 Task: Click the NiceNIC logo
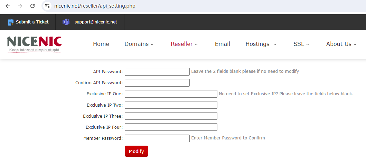(35, 44)
